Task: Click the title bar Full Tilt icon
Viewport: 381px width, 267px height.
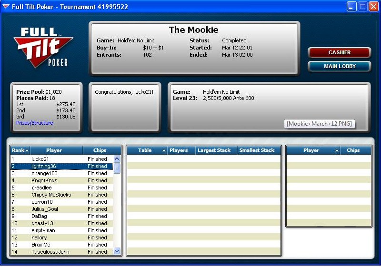Action: 6,7
